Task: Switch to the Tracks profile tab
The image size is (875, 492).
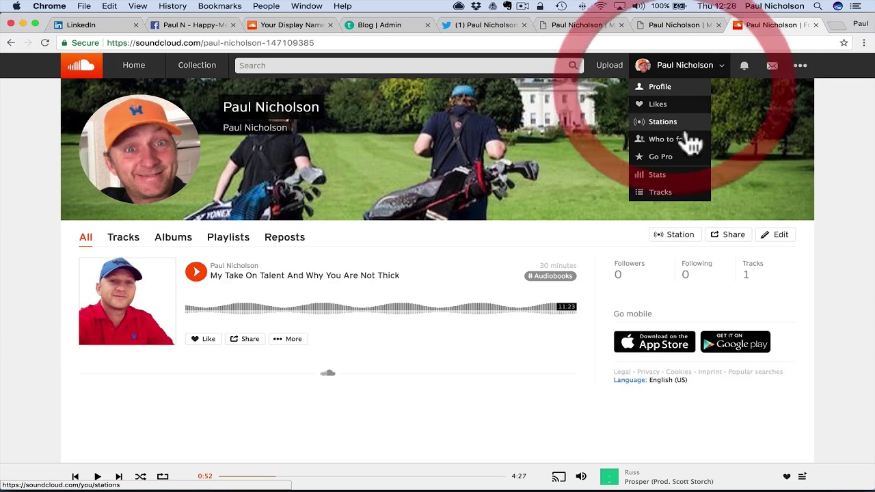Action: pyautogui.click(x=123, y=237)
